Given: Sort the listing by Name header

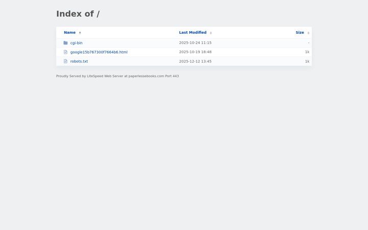Looking at the screenshot, I should click(70, 32).
